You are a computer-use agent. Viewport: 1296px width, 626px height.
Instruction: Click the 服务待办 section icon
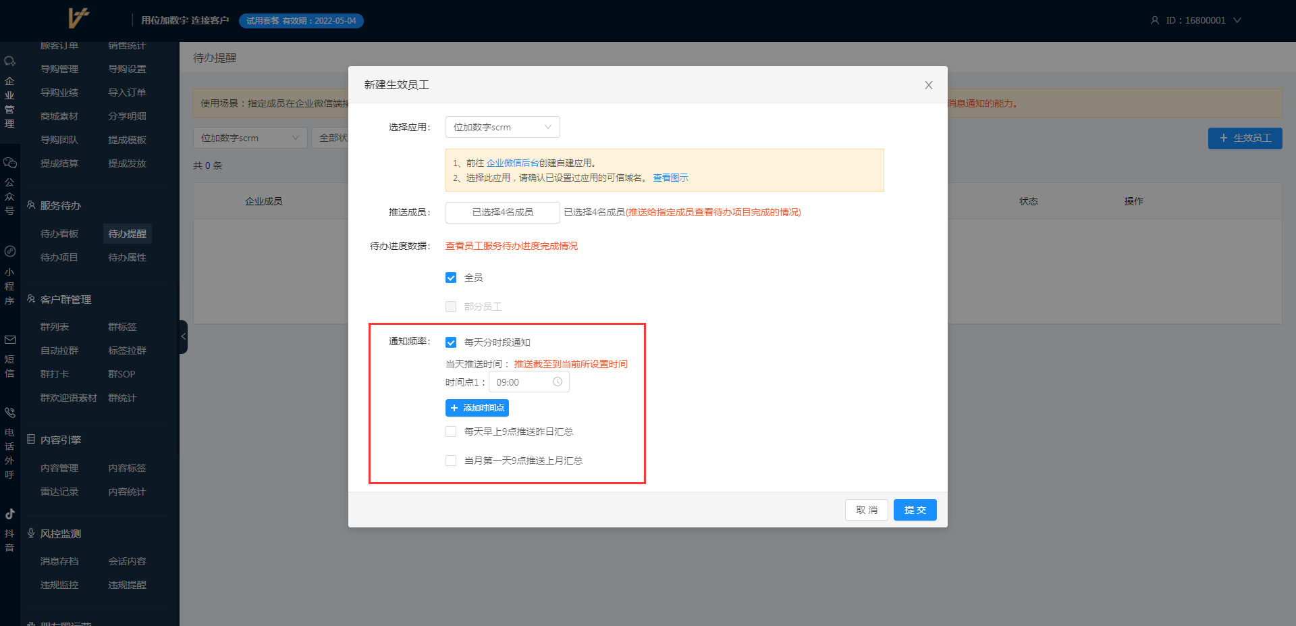[x=31, y=205]
